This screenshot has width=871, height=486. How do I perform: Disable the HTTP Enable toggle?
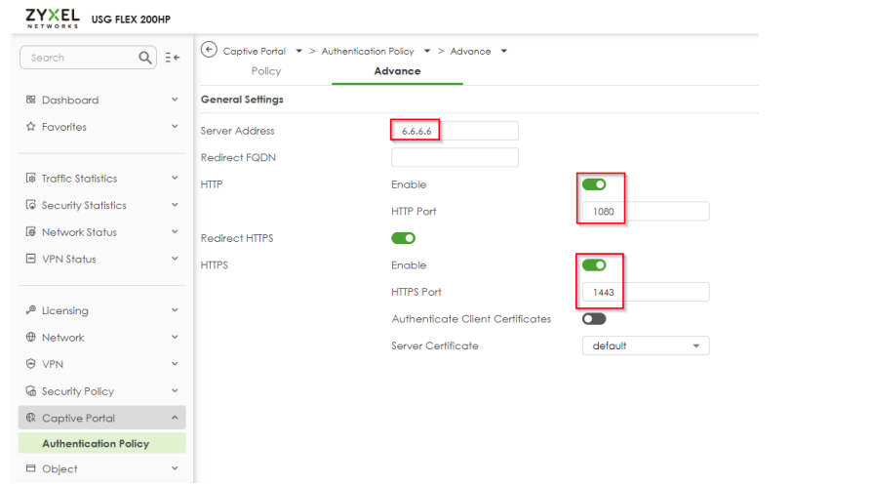[x=594, y=184]
